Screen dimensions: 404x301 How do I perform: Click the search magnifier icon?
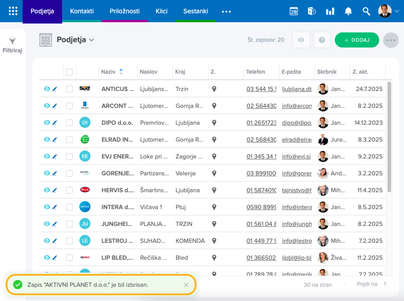click(366, 12)
